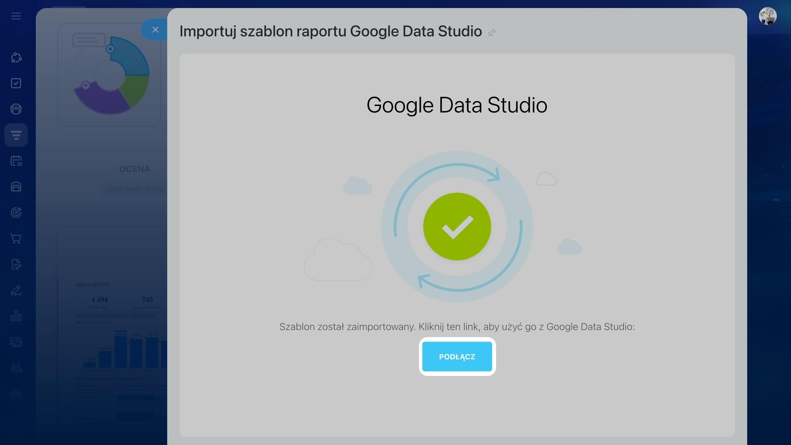Open the shopping cart icon in sidebar
791x445 pixels.
[16, 238]
